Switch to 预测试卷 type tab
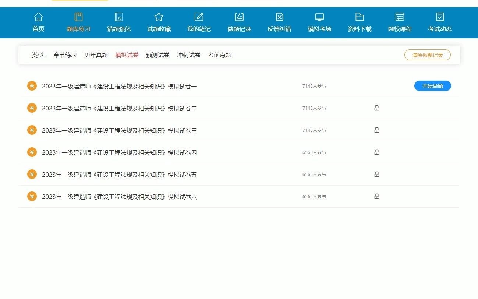Screen dimensions: 478x299 158,55
